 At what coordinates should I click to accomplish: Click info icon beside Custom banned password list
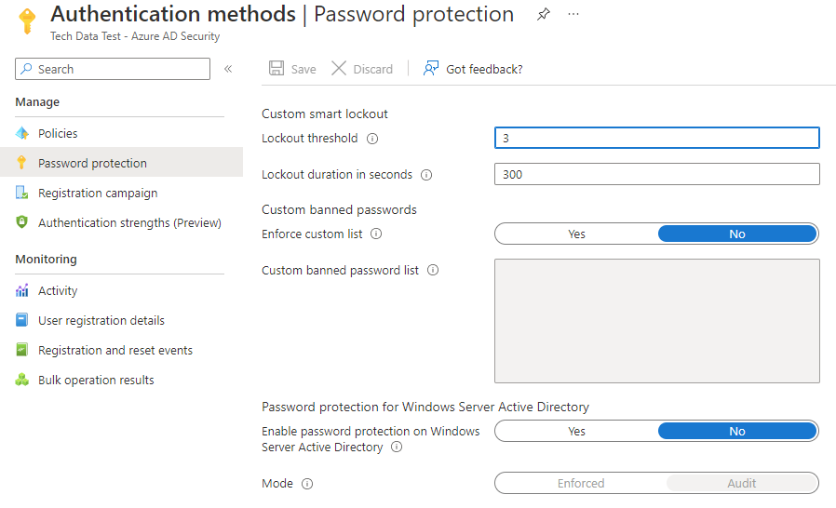pyautogui.click(x=433, y=270)
